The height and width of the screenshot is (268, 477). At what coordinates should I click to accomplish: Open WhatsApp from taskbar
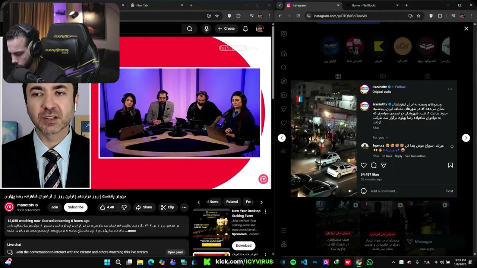pyautogui.click(x=369, y=262)
